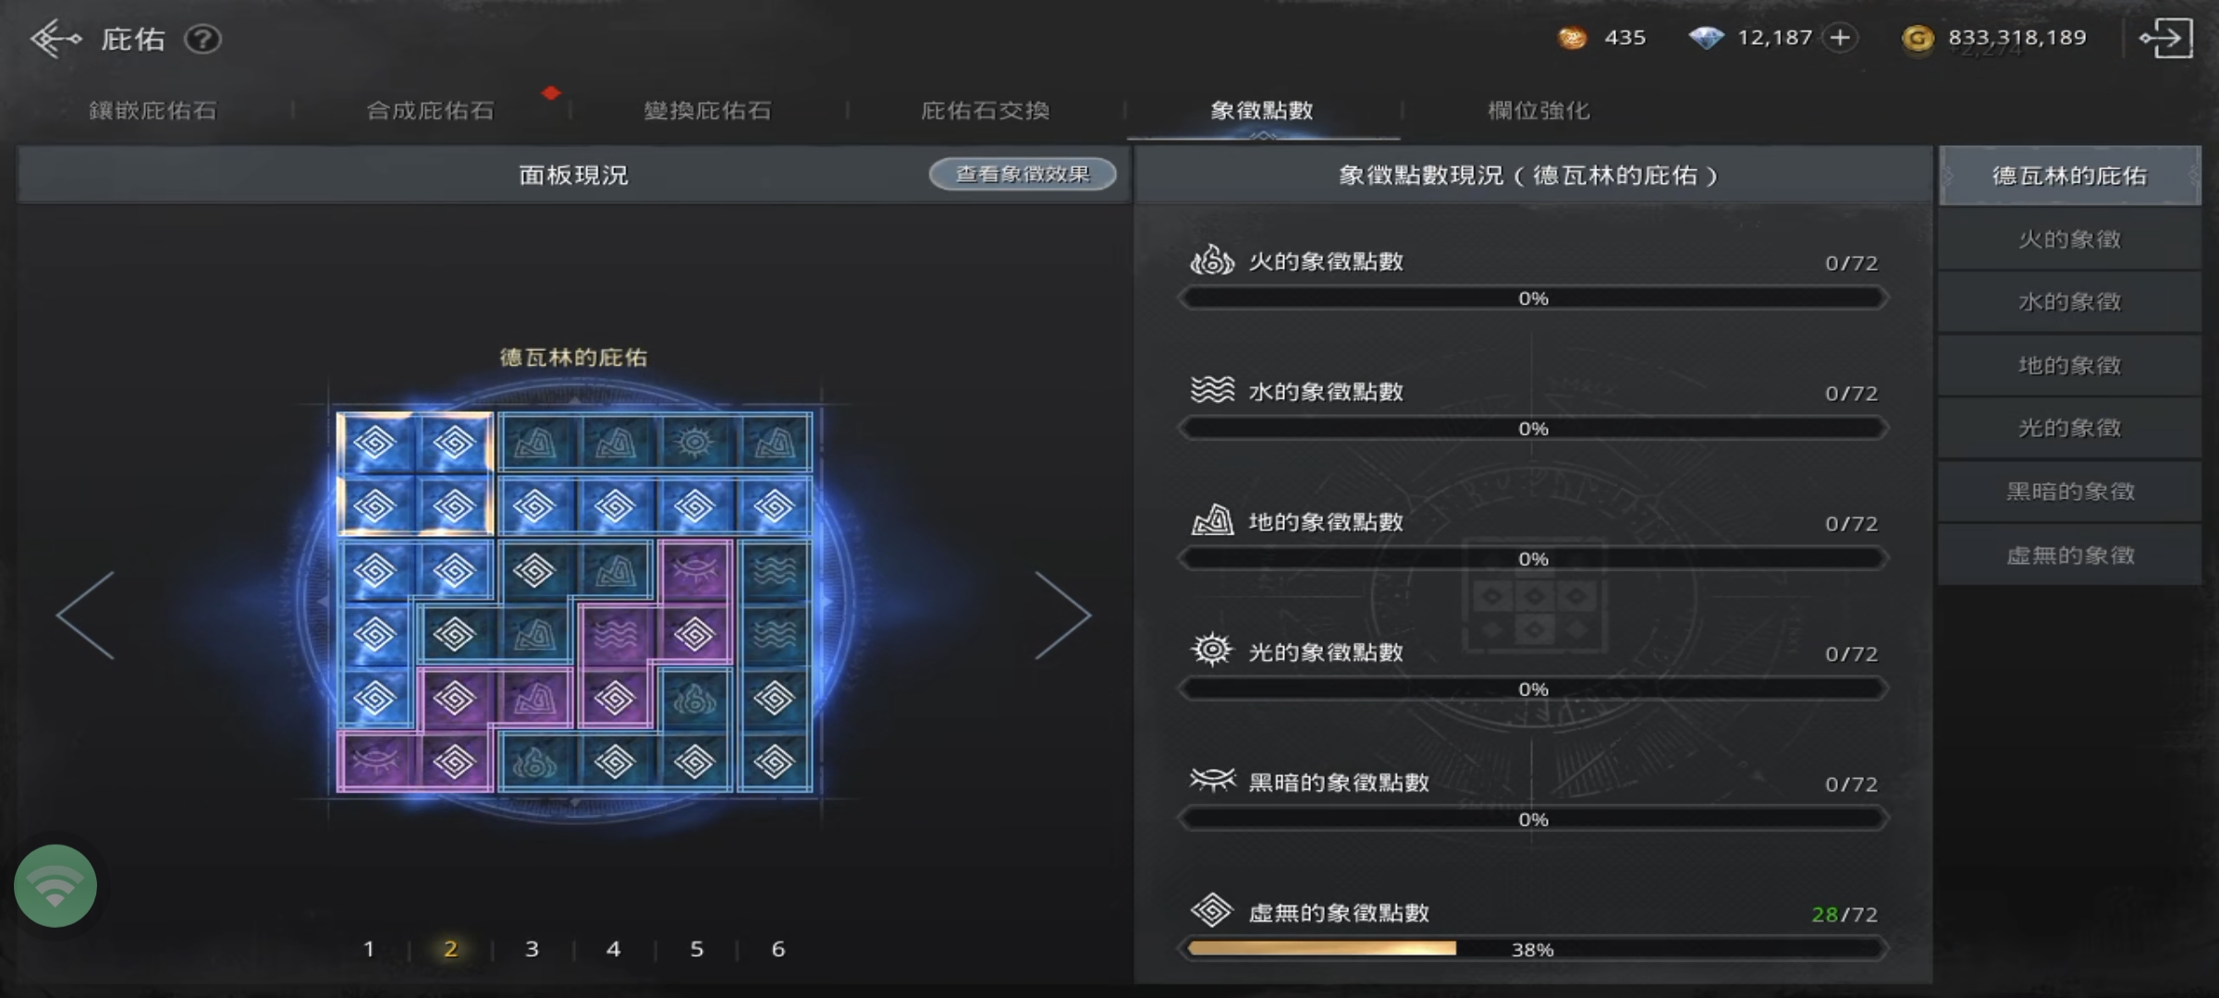Click the light sun rune tile

coord(694,443)
